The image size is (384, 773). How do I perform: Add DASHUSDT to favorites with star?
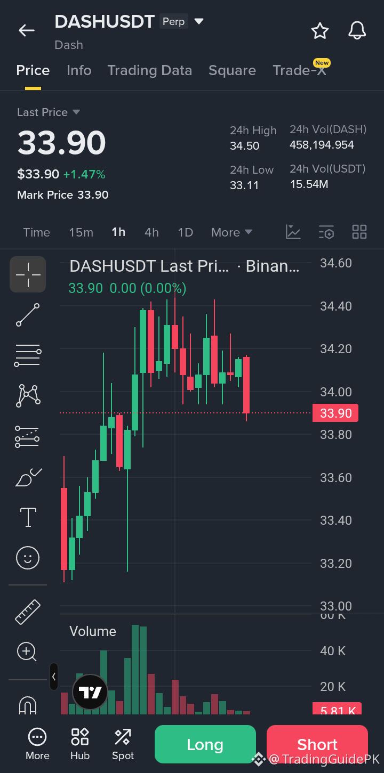pos(320,30)
